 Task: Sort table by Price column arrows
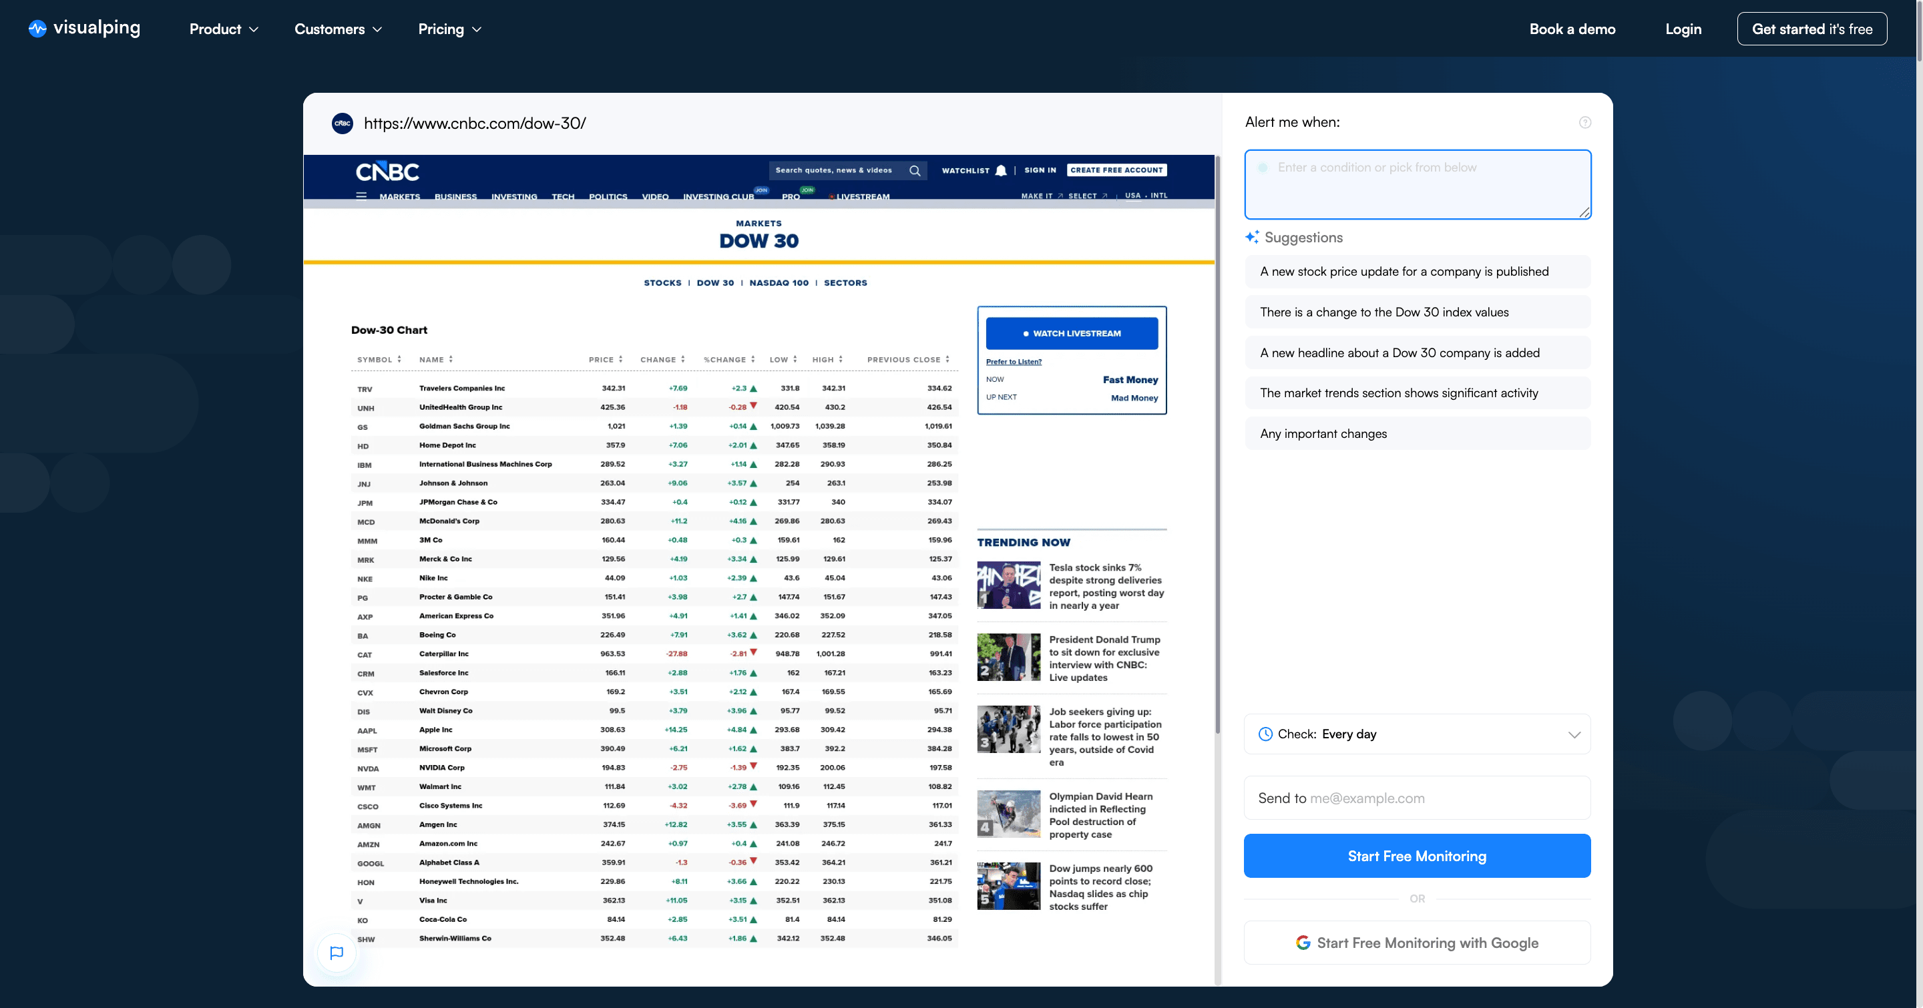620,360
